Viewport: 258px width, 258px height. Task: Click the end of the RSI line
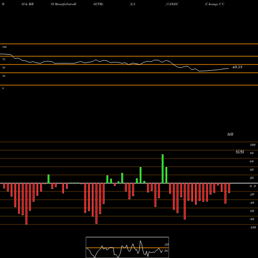point(229,68)
